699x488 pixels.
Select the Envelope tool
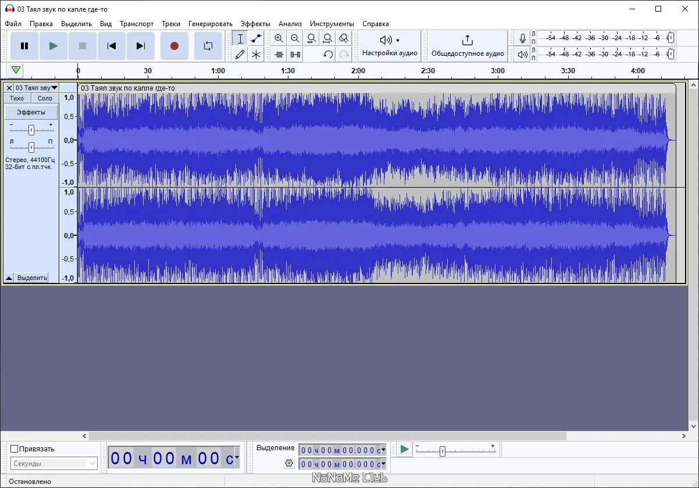(x=256, y=39)
